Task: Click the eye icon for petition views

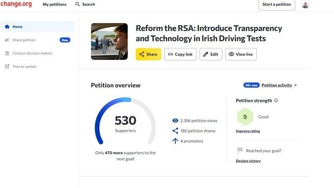Action: [175, 120]
